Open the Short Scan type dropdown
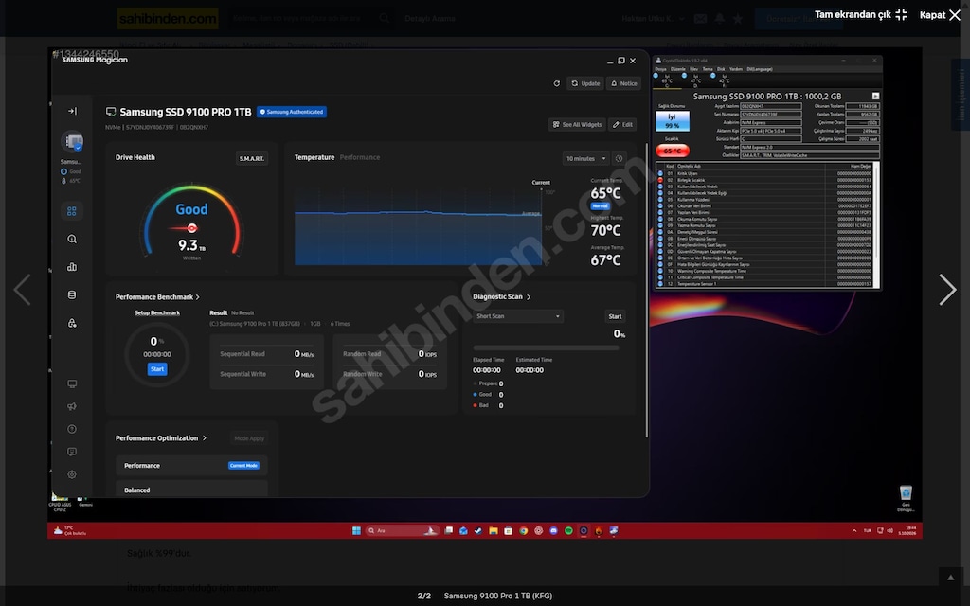Viewport: 970px width, 606px height. click(518, 316)
